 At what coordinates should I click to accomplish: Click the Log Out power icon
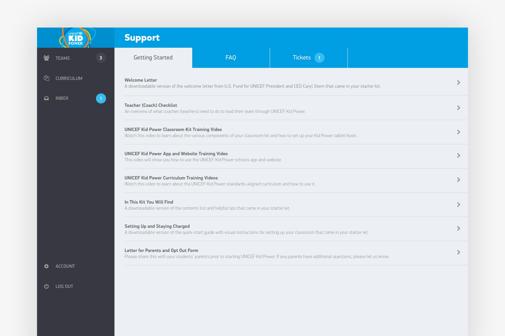point(46,286)
